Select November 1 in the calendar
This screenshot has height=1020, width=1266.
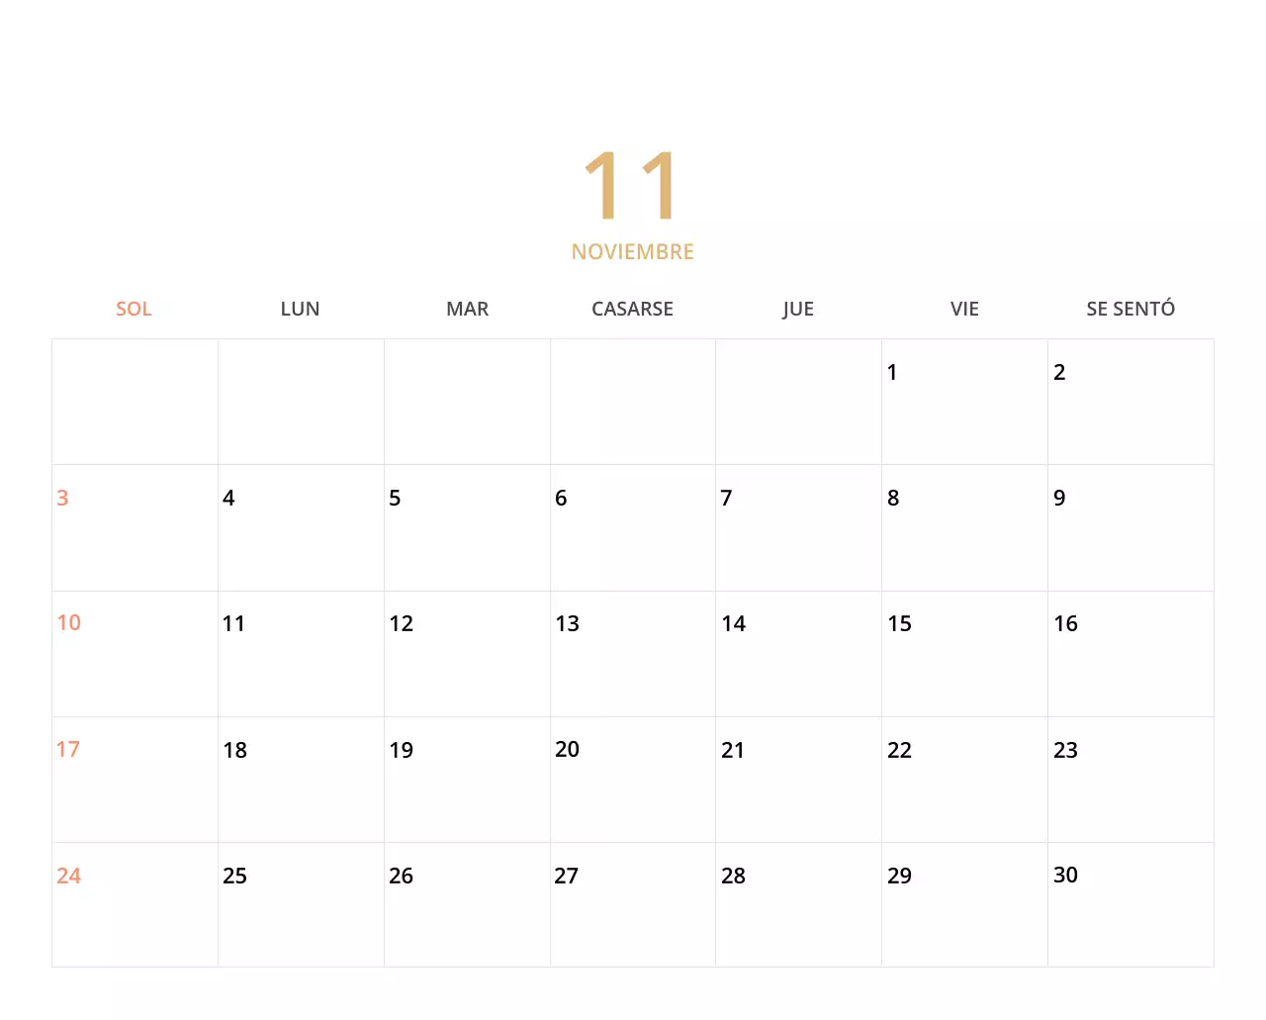(x=892, y=372)
